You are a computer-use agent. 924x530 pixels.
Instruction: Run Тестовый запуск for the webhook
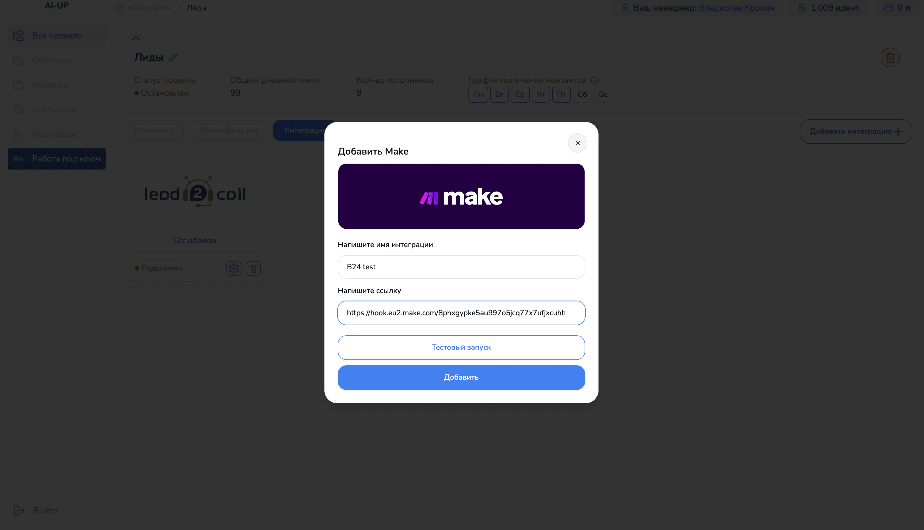pyautogui.click(x=461, y=347)
